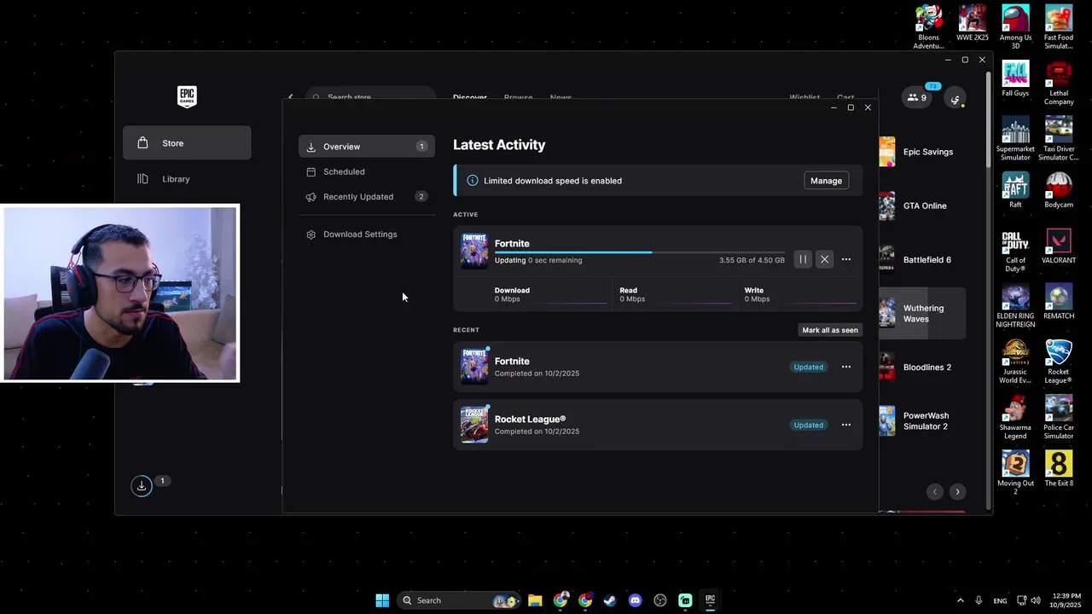The height and width of the screenshot is (614, 1092).
Task: Pause the active Fortnite update
Action: coord(803,259)
